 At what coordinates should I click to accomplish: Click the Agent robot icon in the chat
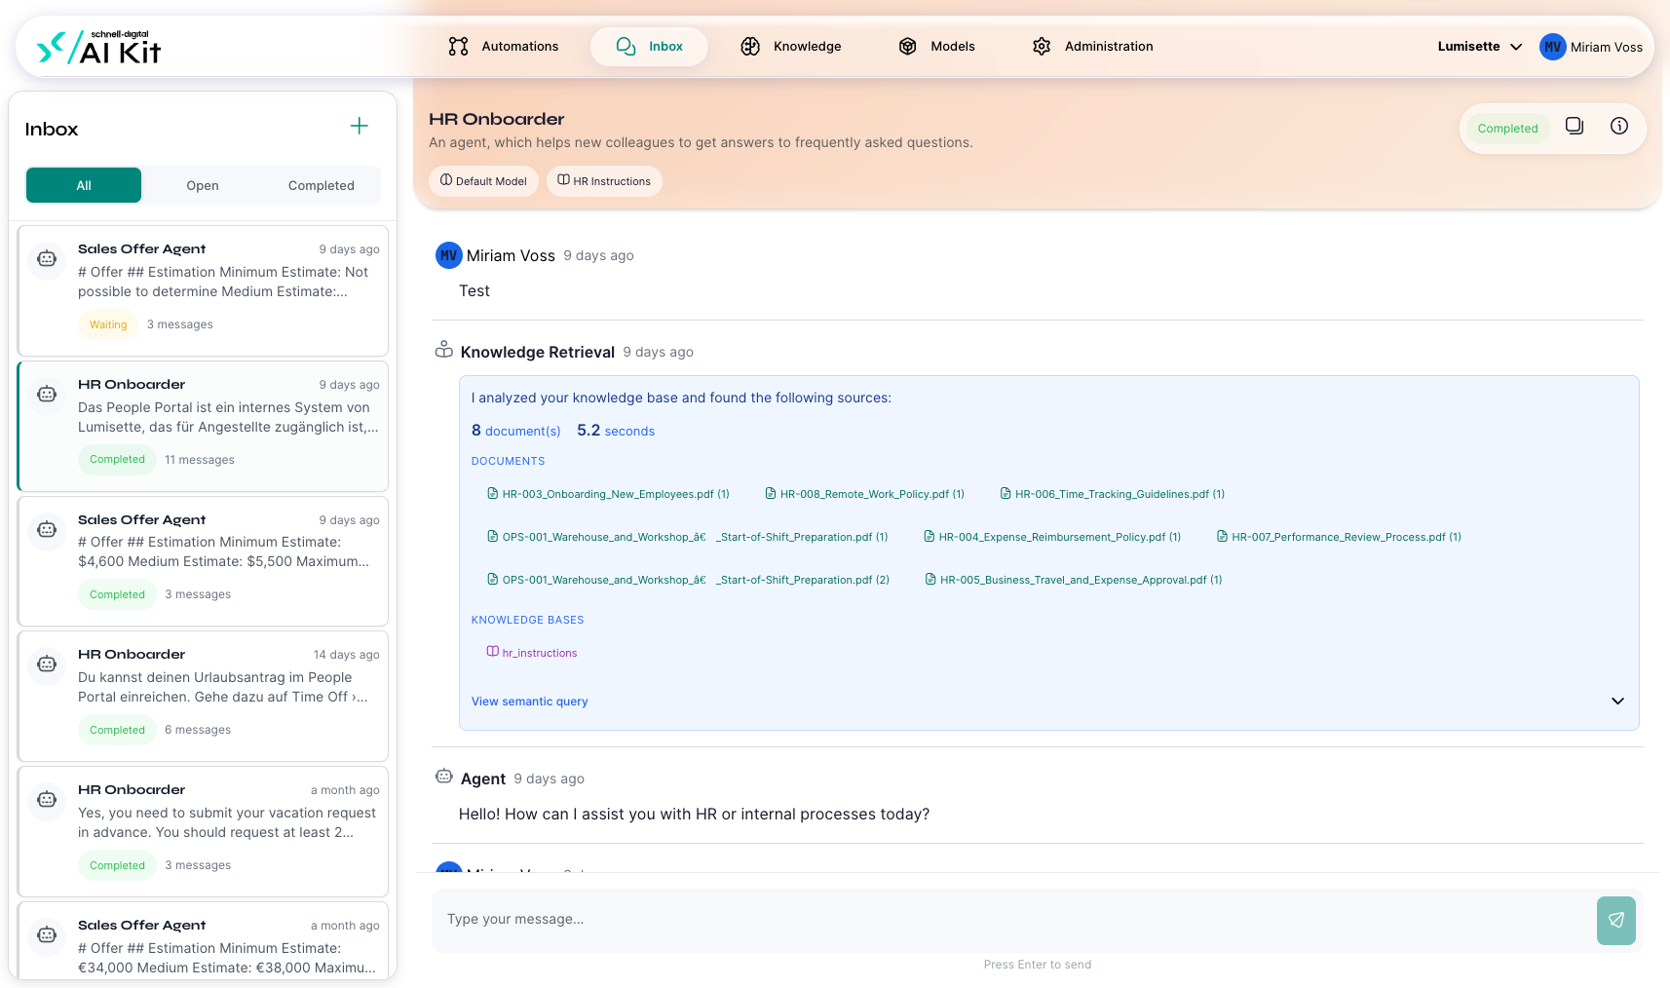click(x=444, y=777)
